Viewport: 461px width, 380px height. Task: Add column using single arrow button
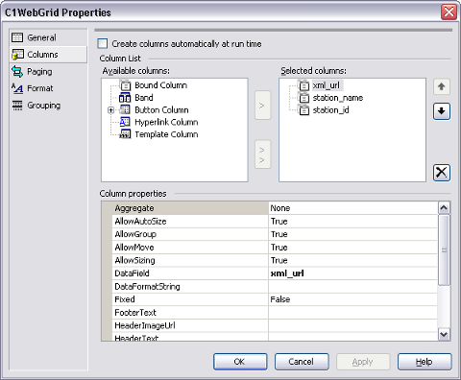click(262, 106)
